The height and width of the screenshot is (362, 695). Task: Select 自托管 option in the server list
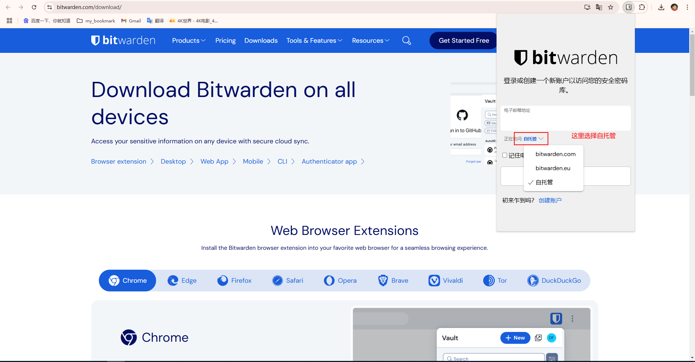(x=544, y=182)
